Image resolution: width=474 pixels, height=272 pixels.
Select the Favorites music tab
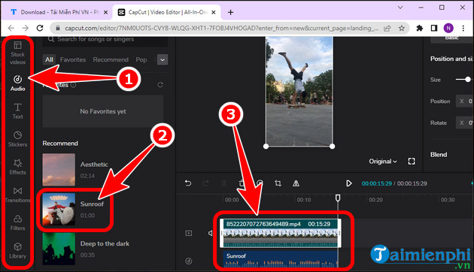(73, 60)
